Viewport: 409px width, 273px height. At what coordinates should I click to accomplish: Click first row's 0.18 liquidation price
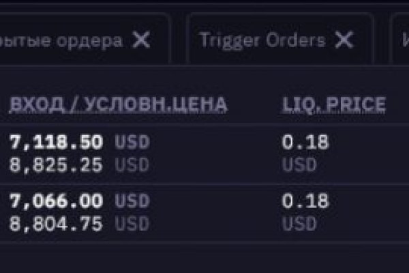click(x=305, y=142)
